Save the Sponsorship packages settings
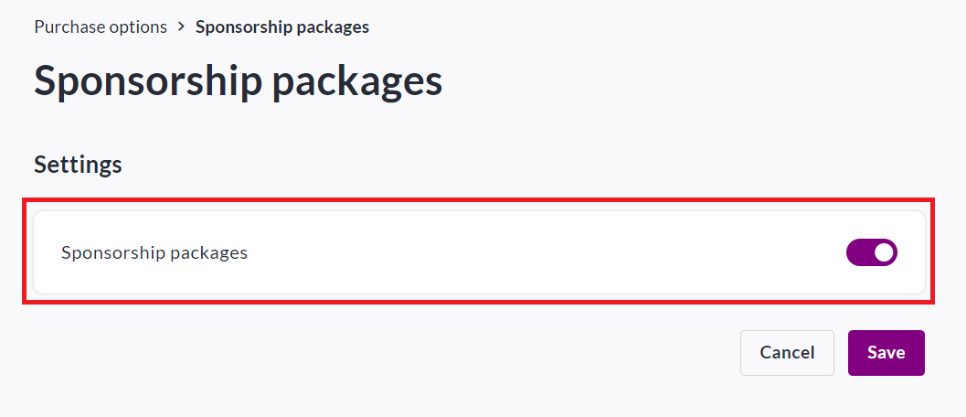Screen dimensions: 966x417 click(x=886, y=353)
